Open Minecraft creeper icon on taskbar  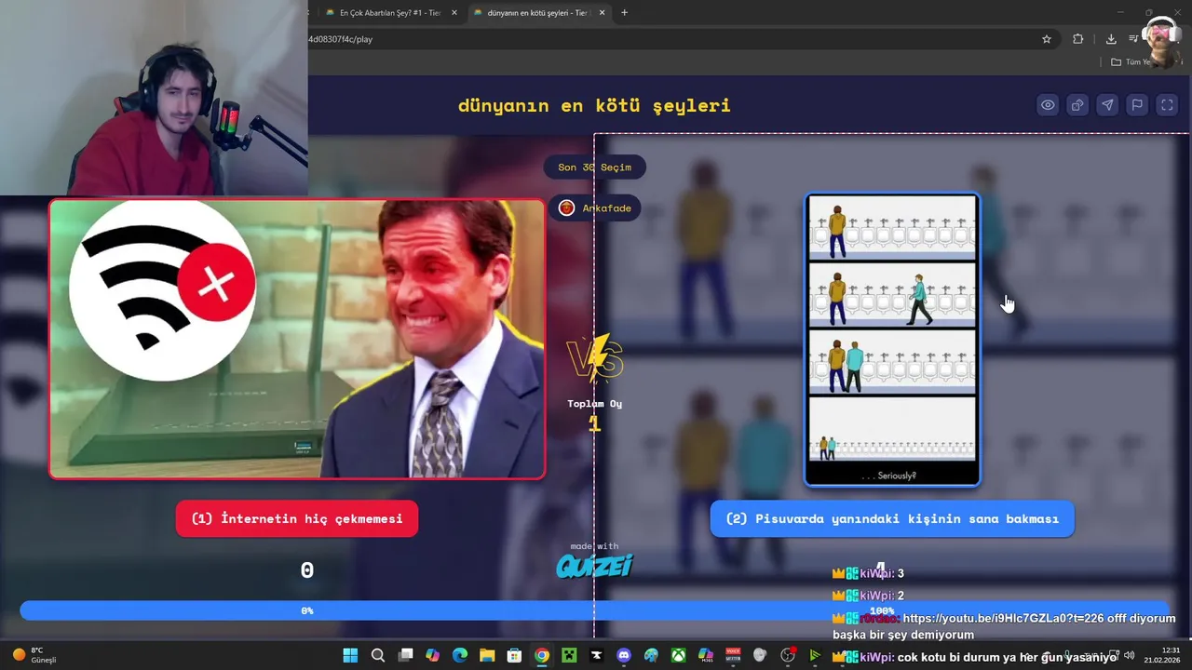569,655
